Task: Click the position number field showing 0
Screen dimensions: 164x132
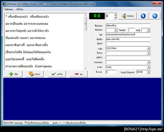Action: pyautogui.click(x=110, y=16)
